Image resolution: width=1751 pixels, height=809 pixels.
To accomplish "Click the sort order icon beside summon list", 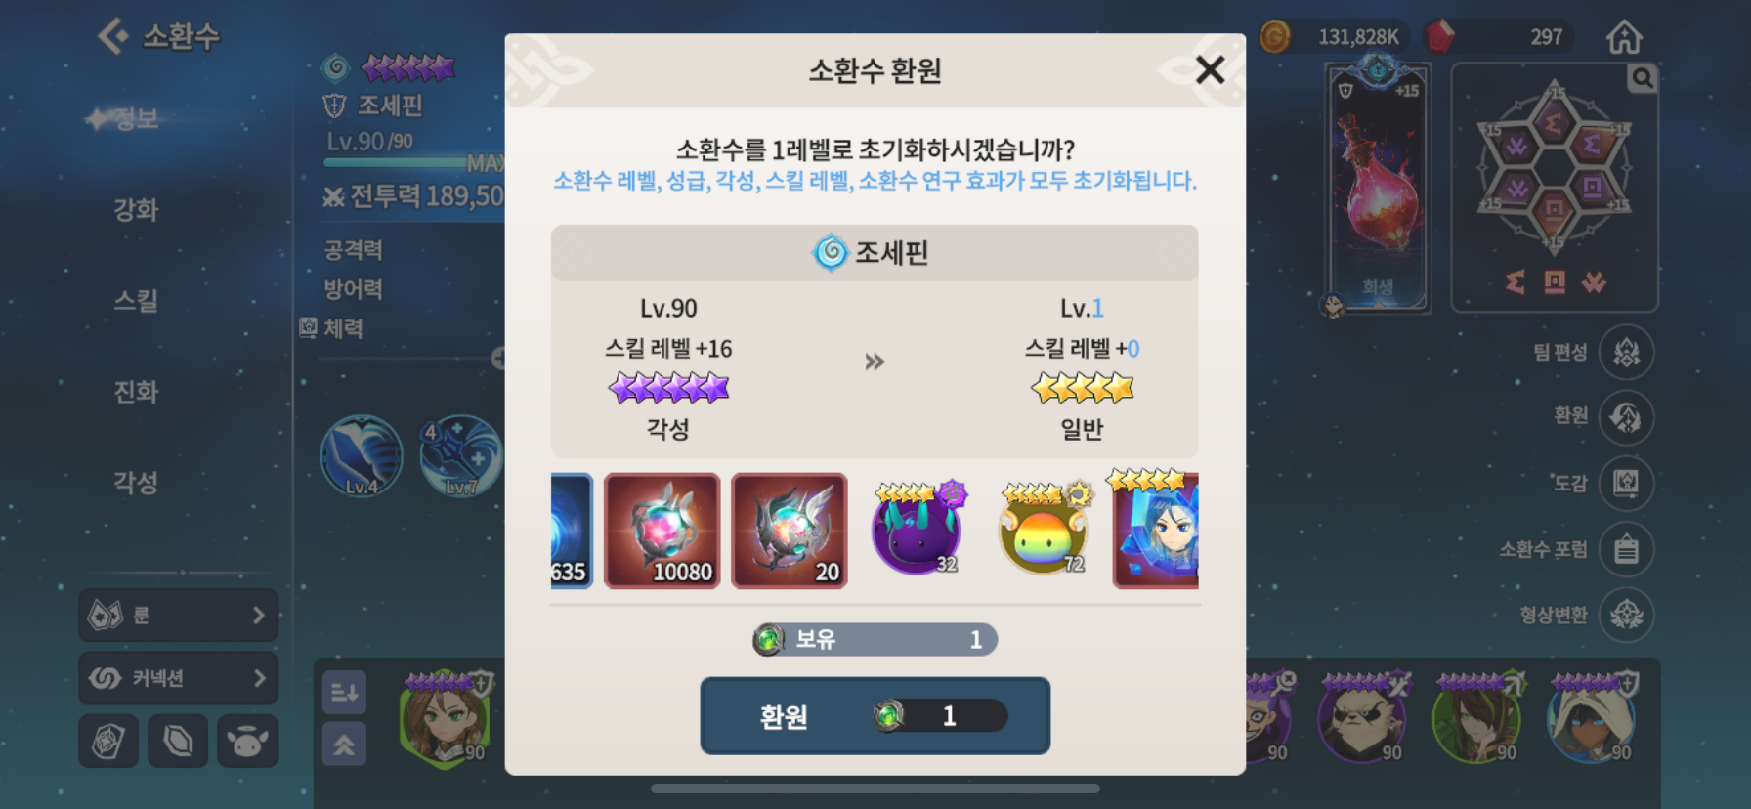I will [344, 692].
